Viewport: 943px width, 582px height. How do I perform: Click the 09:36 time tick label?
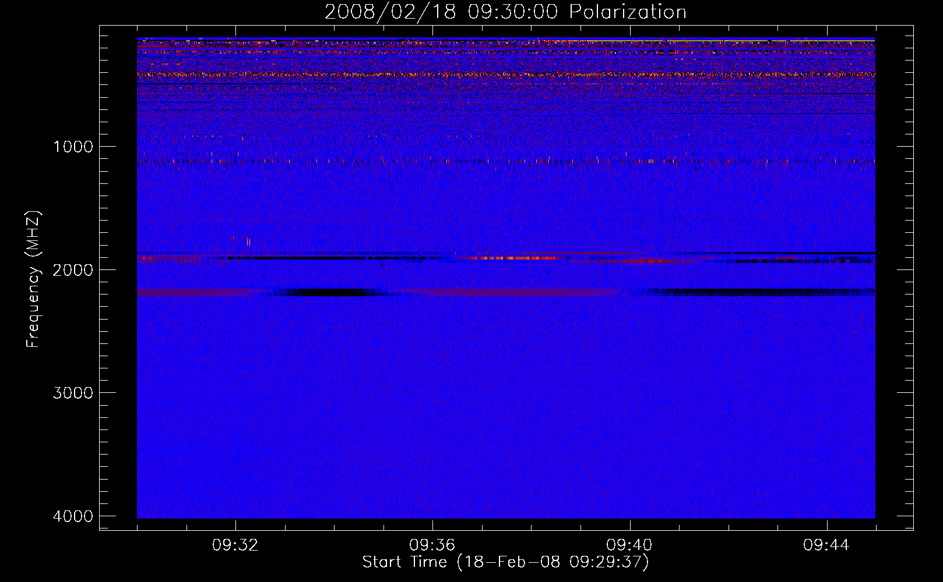point(432,545)
